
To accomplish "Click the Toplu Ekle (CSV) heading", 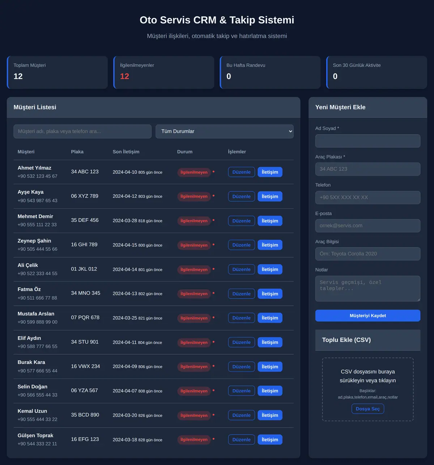I will click(x=346, y=340).
